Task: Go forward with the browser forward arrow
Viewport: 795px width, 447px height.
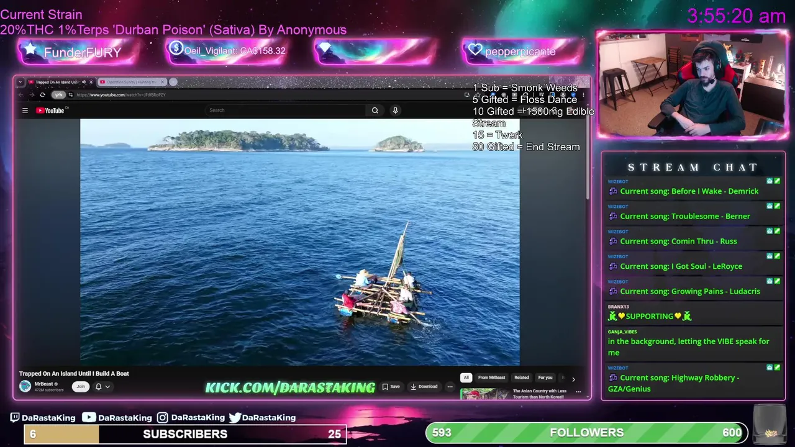Action: pyautogui.click(x=31, y=95)
